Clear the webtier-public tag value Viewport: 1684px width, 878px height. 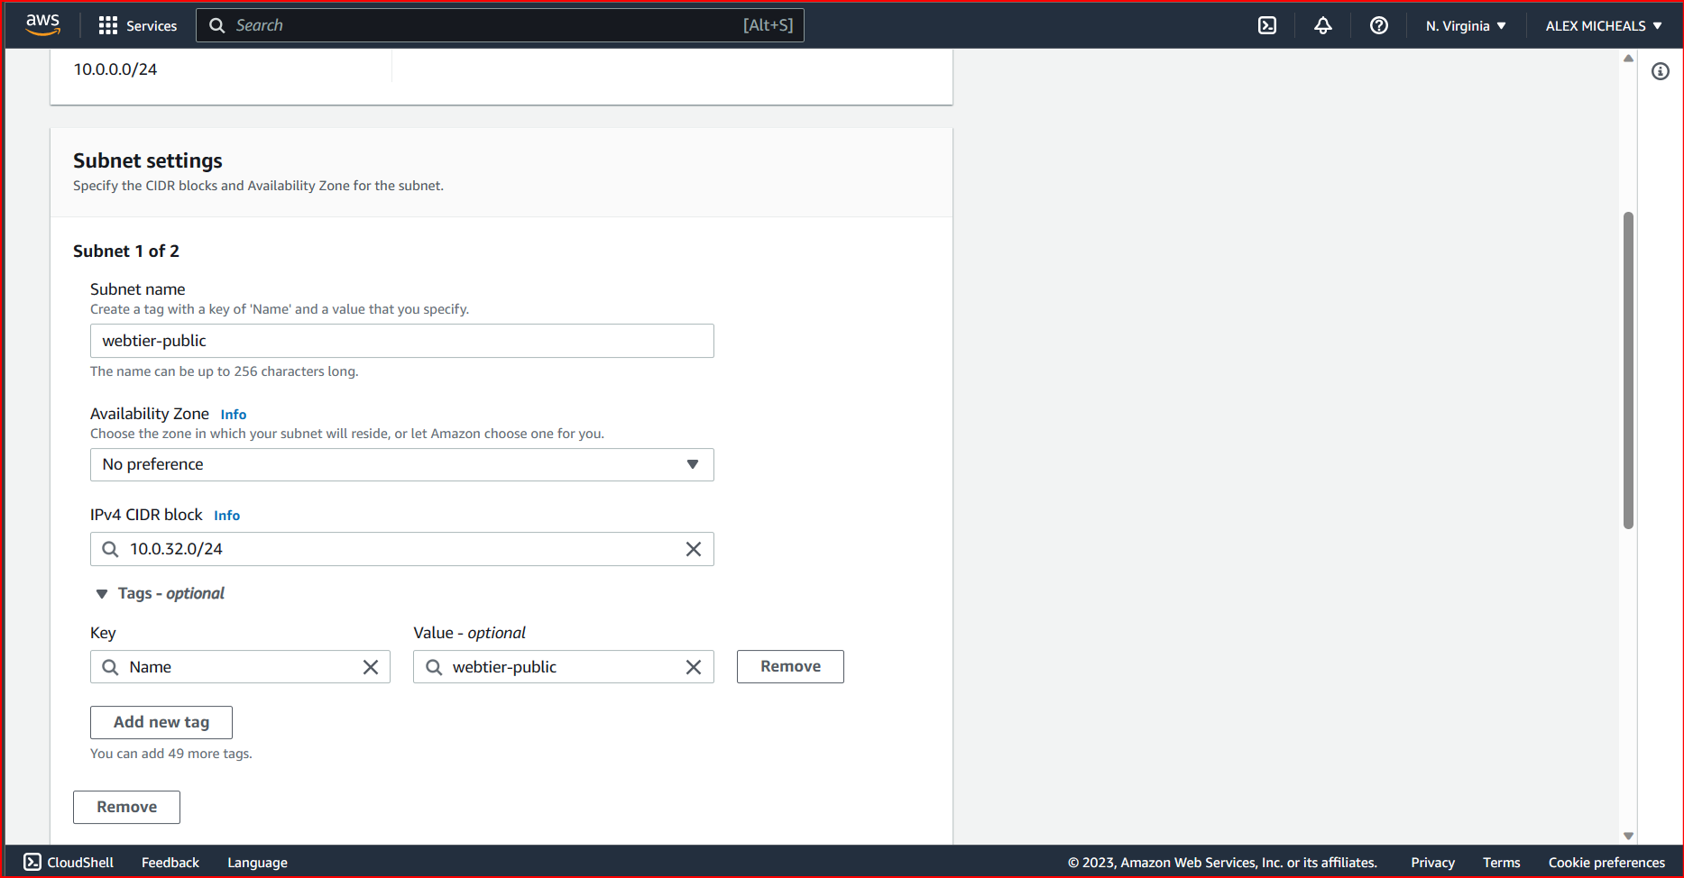point(694,666)
